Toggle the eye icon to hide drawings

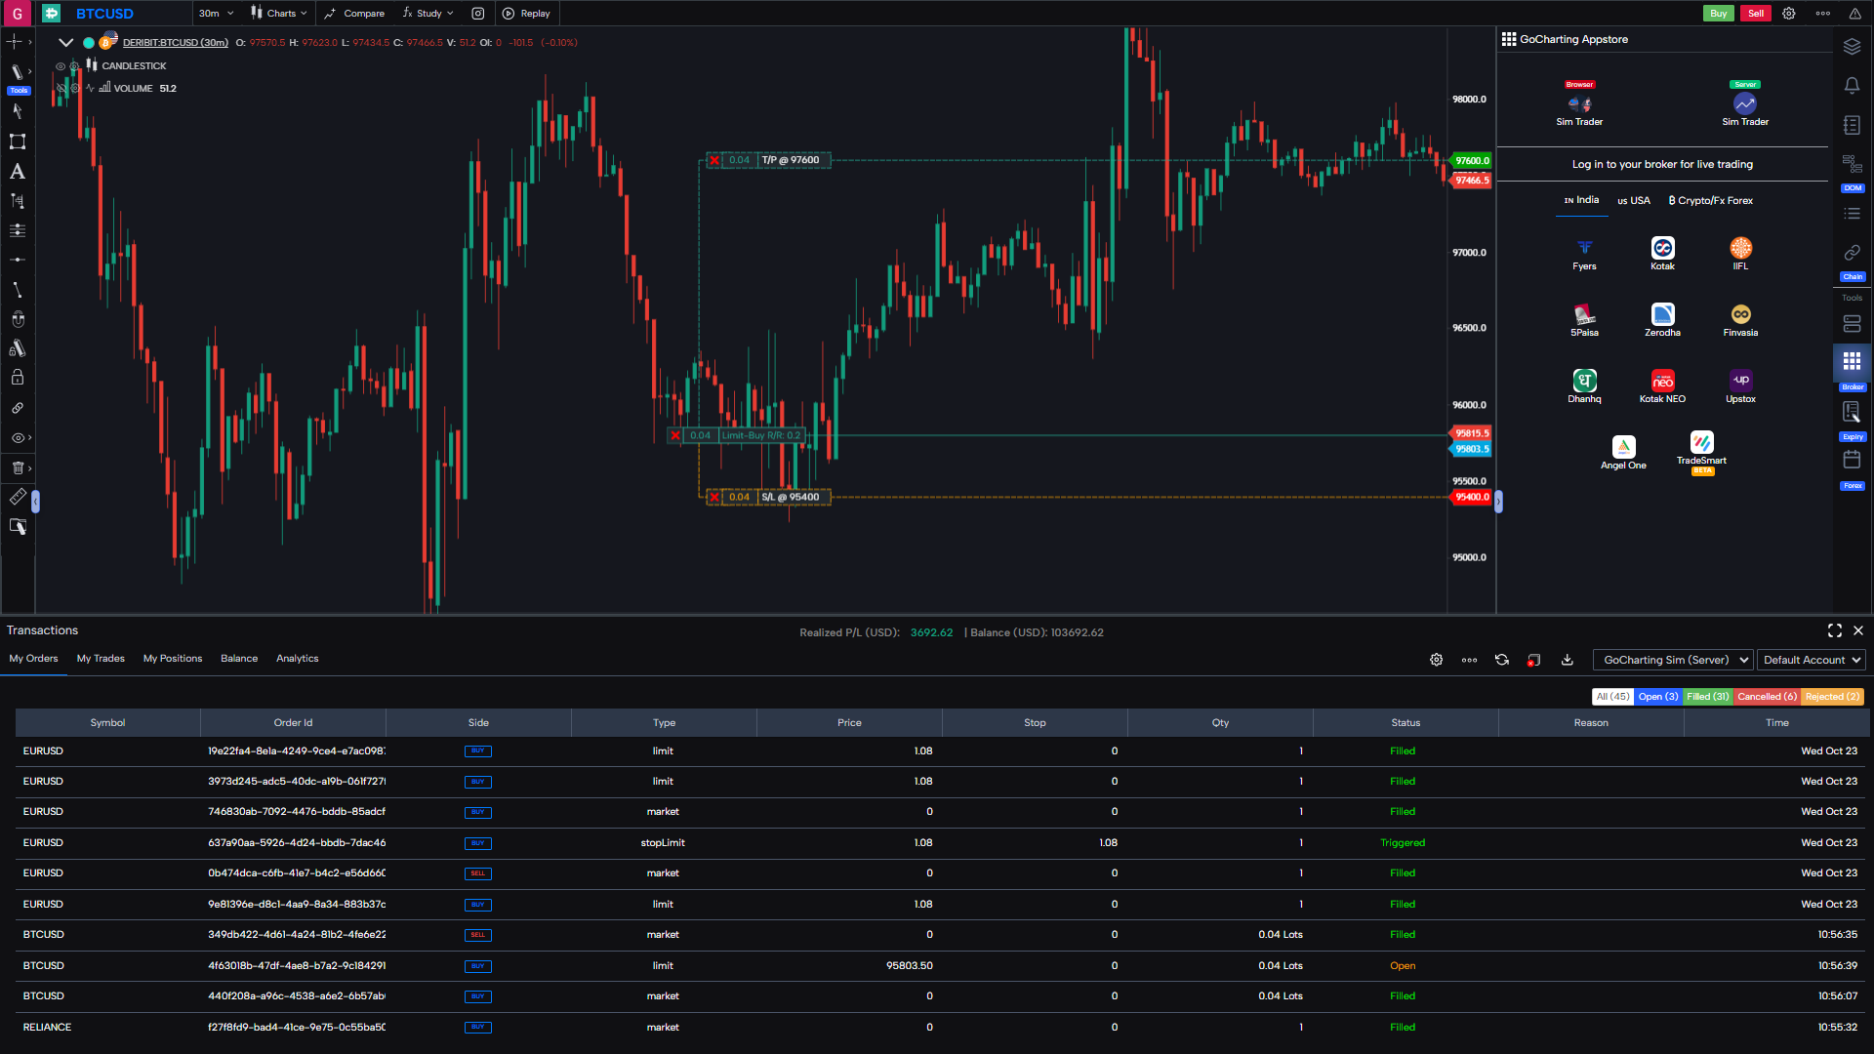pos(17,438)
